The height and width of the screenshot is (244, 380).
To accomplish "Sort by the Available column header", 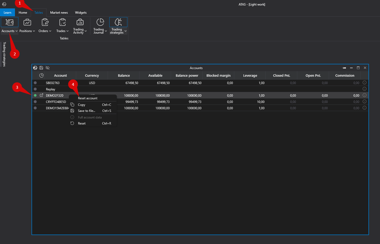I will point(155,75).
